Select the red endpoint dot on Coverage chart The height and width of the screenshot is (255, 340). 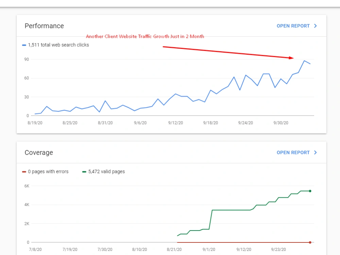click(310, 242)
